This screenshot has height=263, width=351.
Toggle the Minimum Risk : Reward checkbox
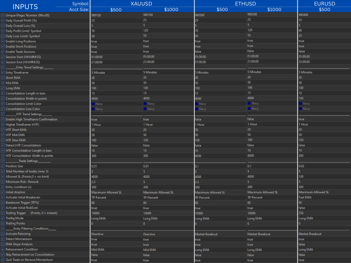(x=3, y=182)
